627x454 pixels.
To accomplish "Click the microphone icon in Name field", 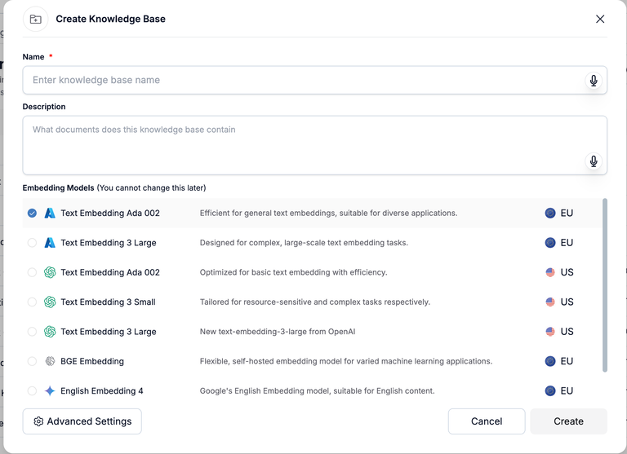I will 594,80.
